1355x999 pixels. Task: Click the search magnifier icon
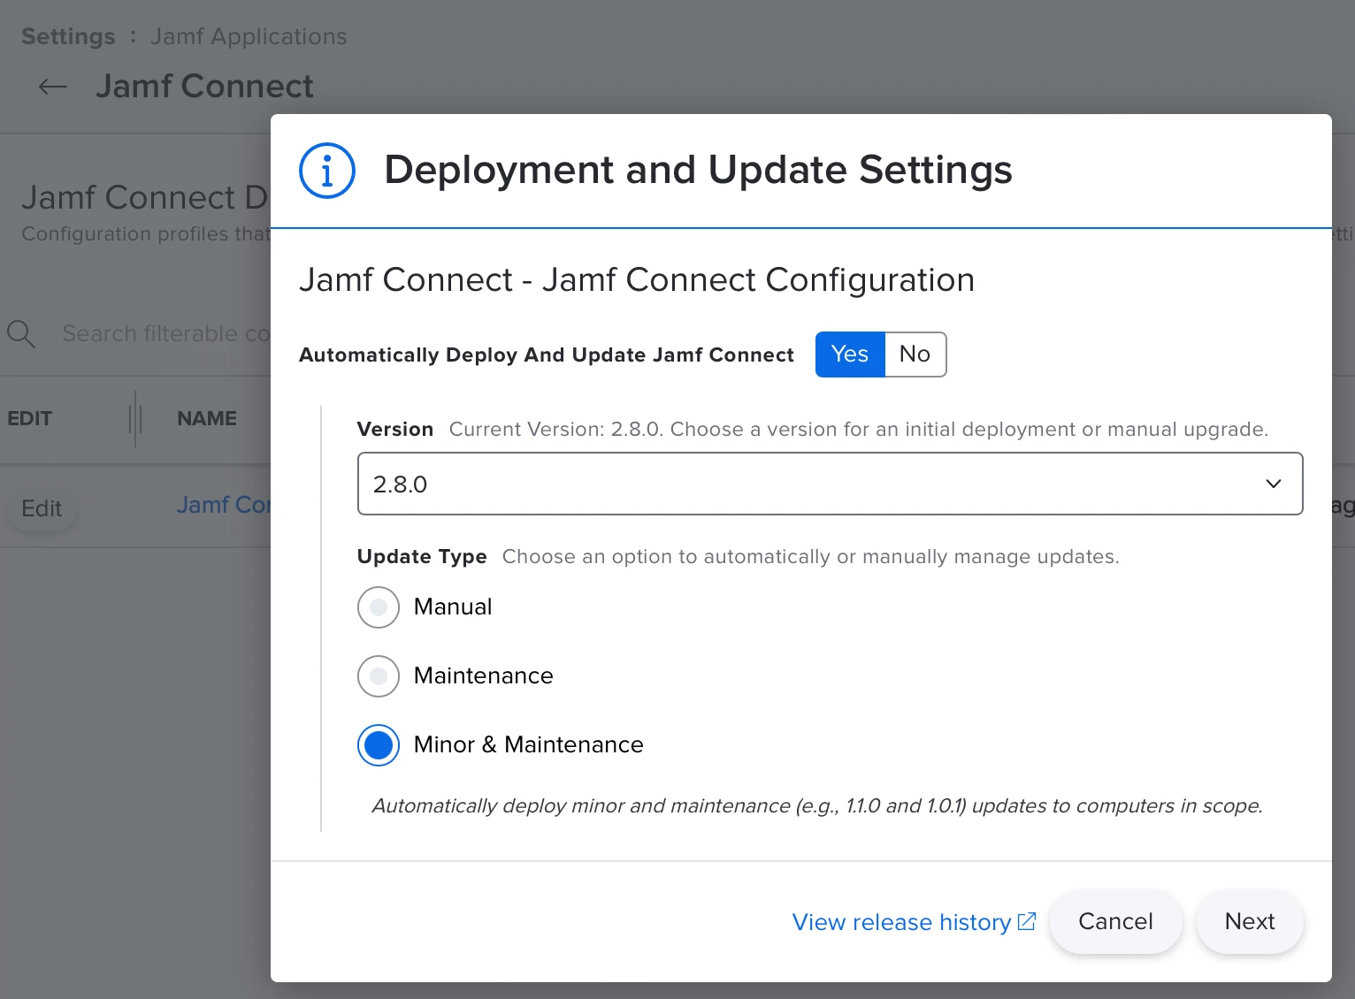point(21,334)
